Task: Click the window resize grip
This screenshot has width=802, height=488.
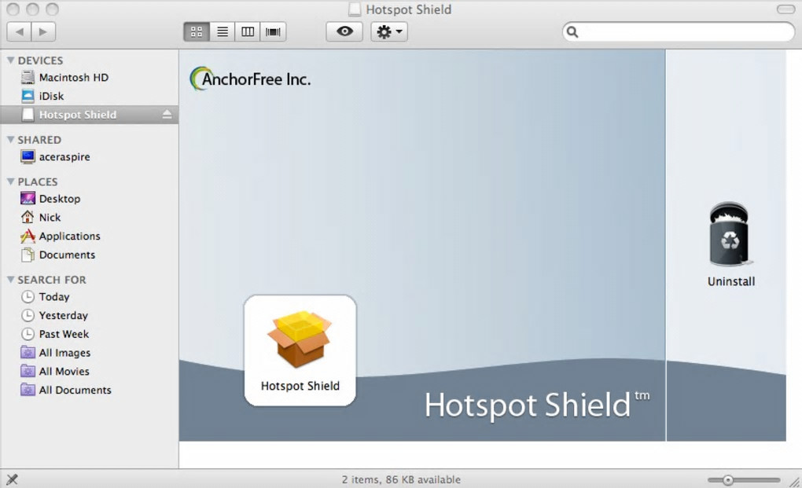Action: pos(794,481)
